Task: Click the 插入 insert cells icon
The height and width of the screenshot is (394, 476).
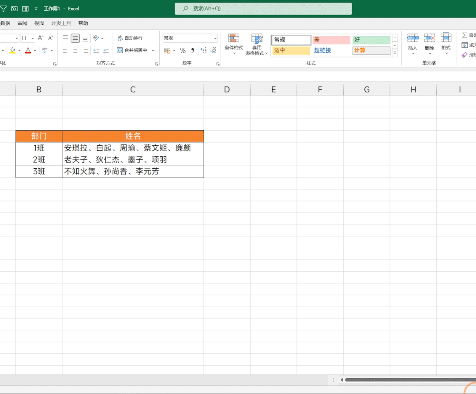Action: (412, 38)
